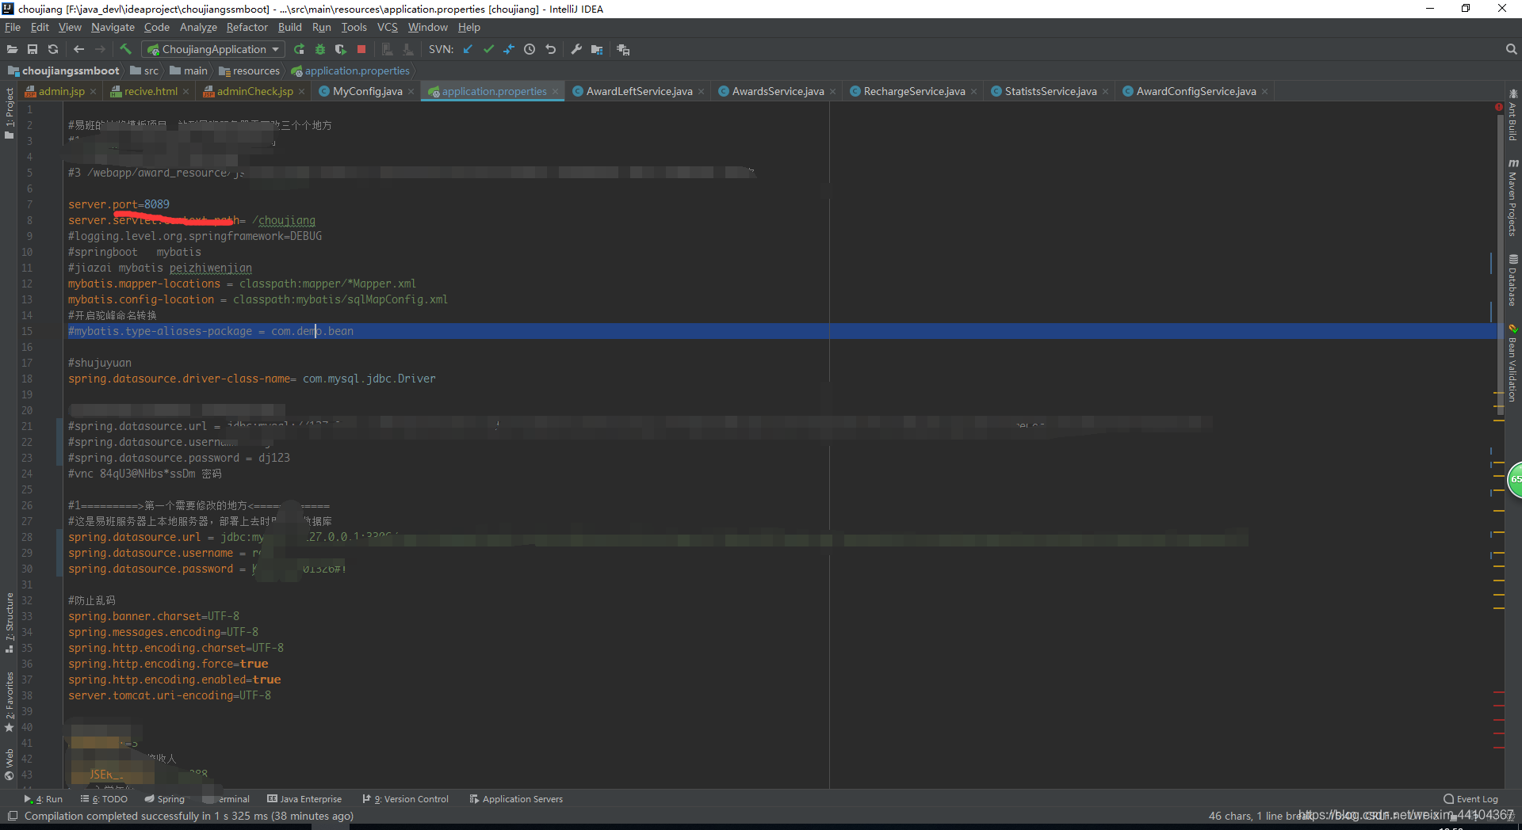Build project with the green hammer icon

tap(125, 49)
